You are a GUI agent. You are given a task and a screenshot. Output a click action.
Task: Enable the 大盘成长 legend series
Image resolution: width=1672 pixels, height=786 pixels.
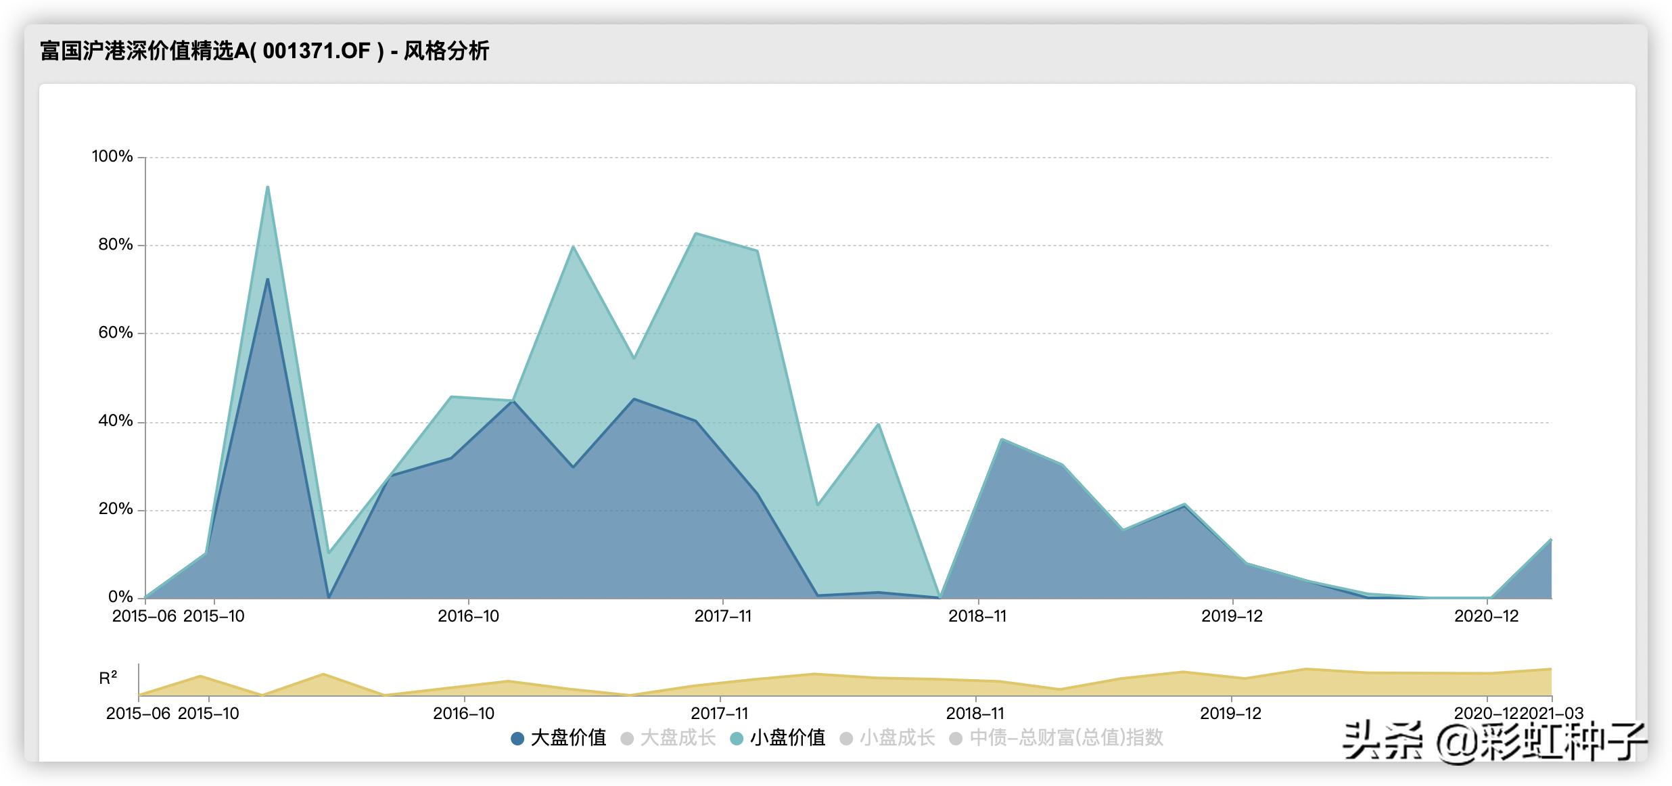click(x=677, y=738)
